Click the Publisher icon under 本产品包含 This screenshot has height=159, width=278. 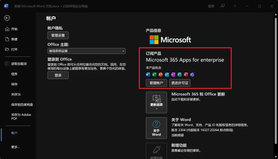point(179,75)
